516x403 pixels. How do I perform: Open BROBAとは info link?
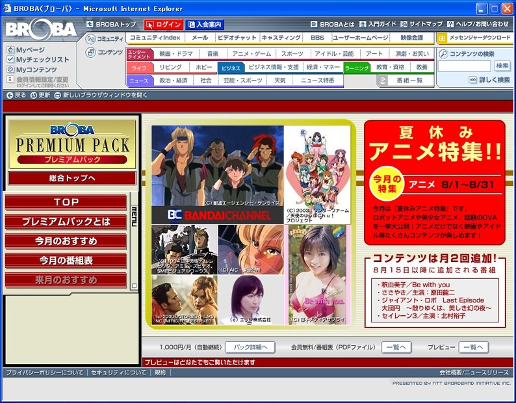[332, 24]
